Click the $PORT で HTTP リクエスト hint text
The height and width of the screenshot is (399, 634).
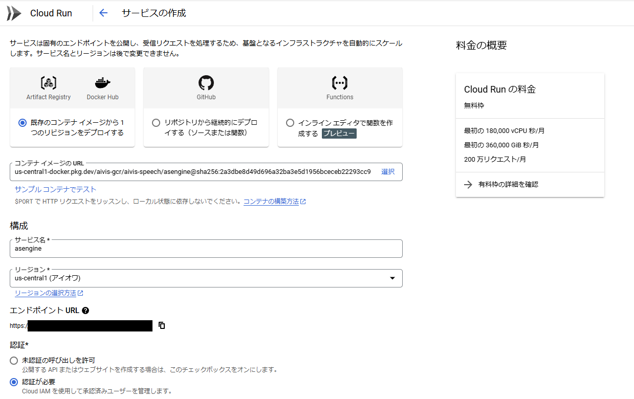click(x=128, y=202)
